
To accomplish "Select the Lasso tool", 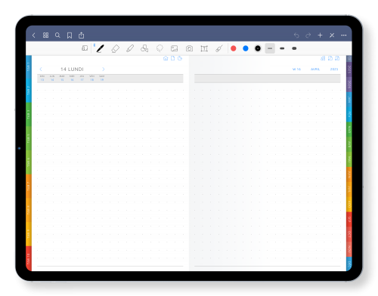I will tap(160, 48).
